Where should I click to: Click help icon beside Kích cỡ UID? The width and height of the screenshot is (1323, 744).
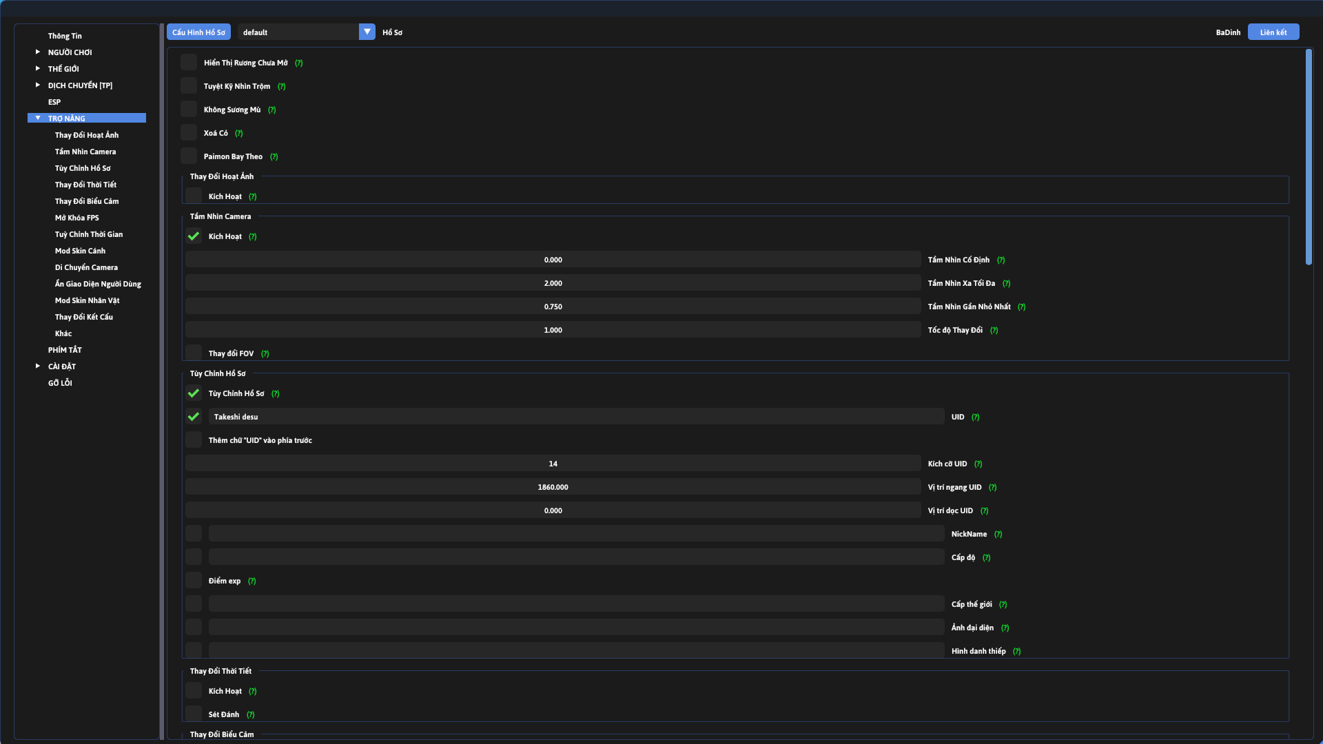tap(978, 464)
